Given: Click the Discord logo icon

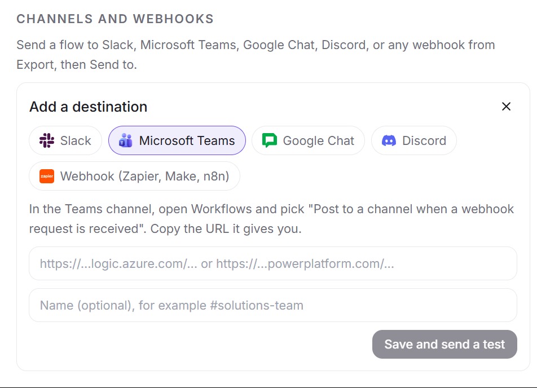Looking at the screenshot, I should pos(389,140).
